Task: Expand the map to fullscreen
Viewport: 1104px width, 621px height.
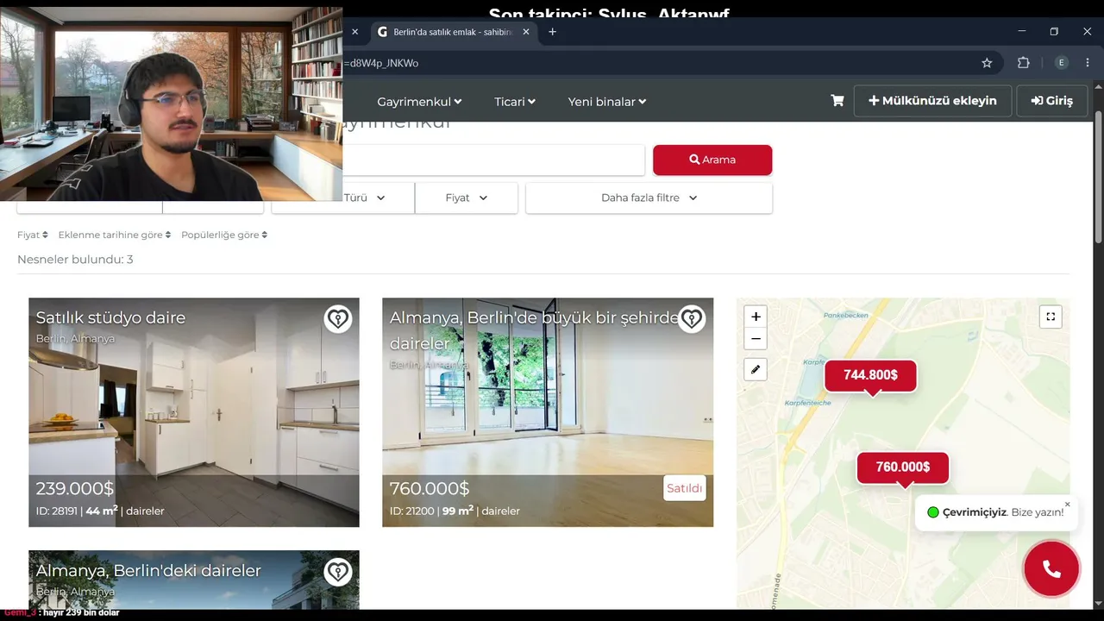Action: point(1051,317)
